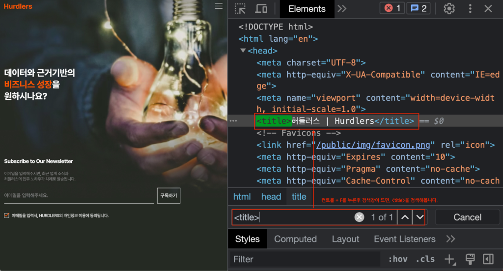This screenshot has width=503, height=271.
Task: Collapse the head element triangle
Action: [x=243, y=51]
